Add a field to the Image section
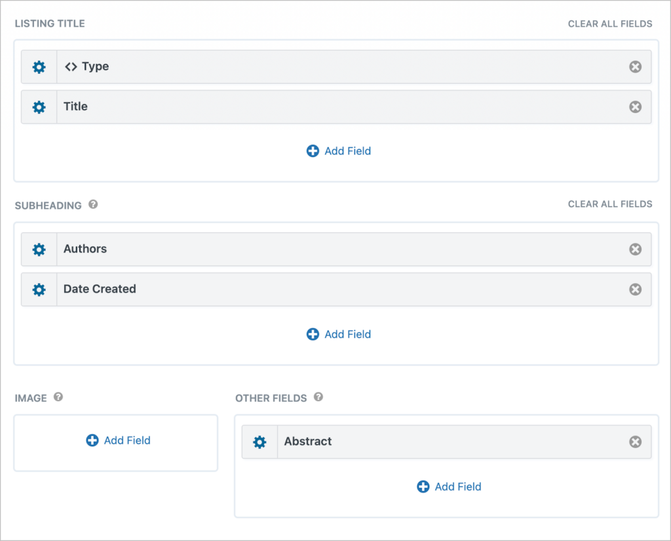The image size is (671, 541). pyautogui.click(x=118, y=440)
